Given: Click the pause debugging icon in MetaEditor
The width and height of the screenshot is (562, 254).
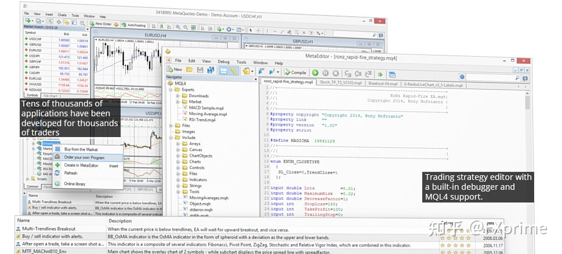Looking at the screenshot, I should click(x=325, y=73).
